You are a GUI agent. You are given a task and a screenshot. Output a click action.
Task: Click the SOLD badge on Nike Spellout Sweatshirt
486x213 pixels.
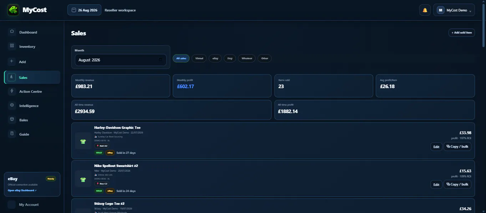(x=99, y=191)
